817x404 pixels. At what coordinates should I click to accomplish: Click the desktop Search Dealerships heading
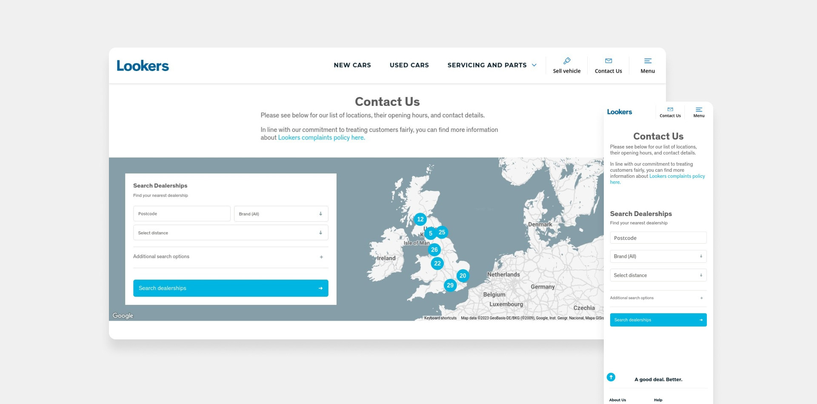[x=160, y=185]
